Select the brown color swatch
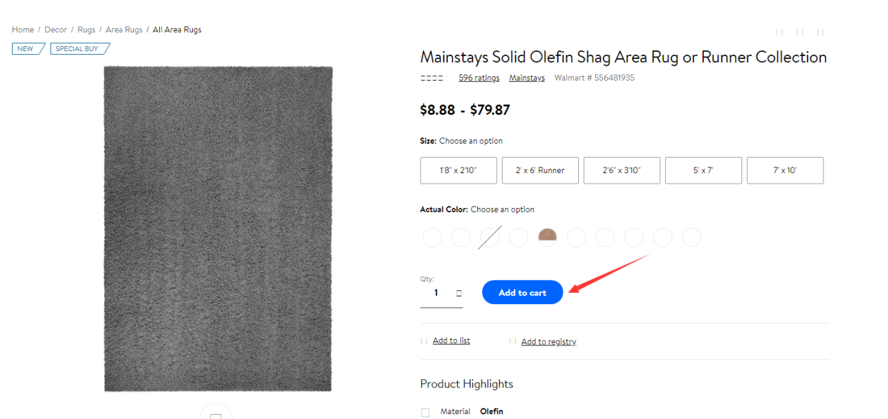 [x=547, y=238]
